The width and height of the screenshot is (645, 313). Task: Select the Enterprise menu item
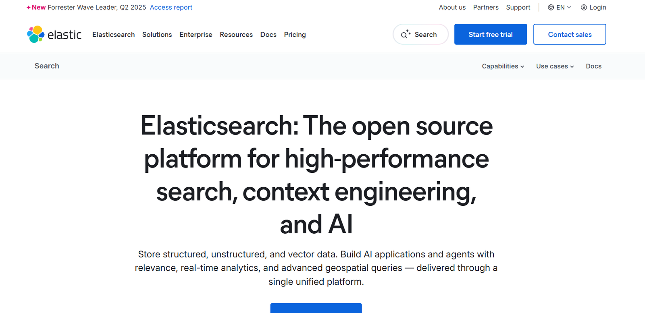pos(196,35)
